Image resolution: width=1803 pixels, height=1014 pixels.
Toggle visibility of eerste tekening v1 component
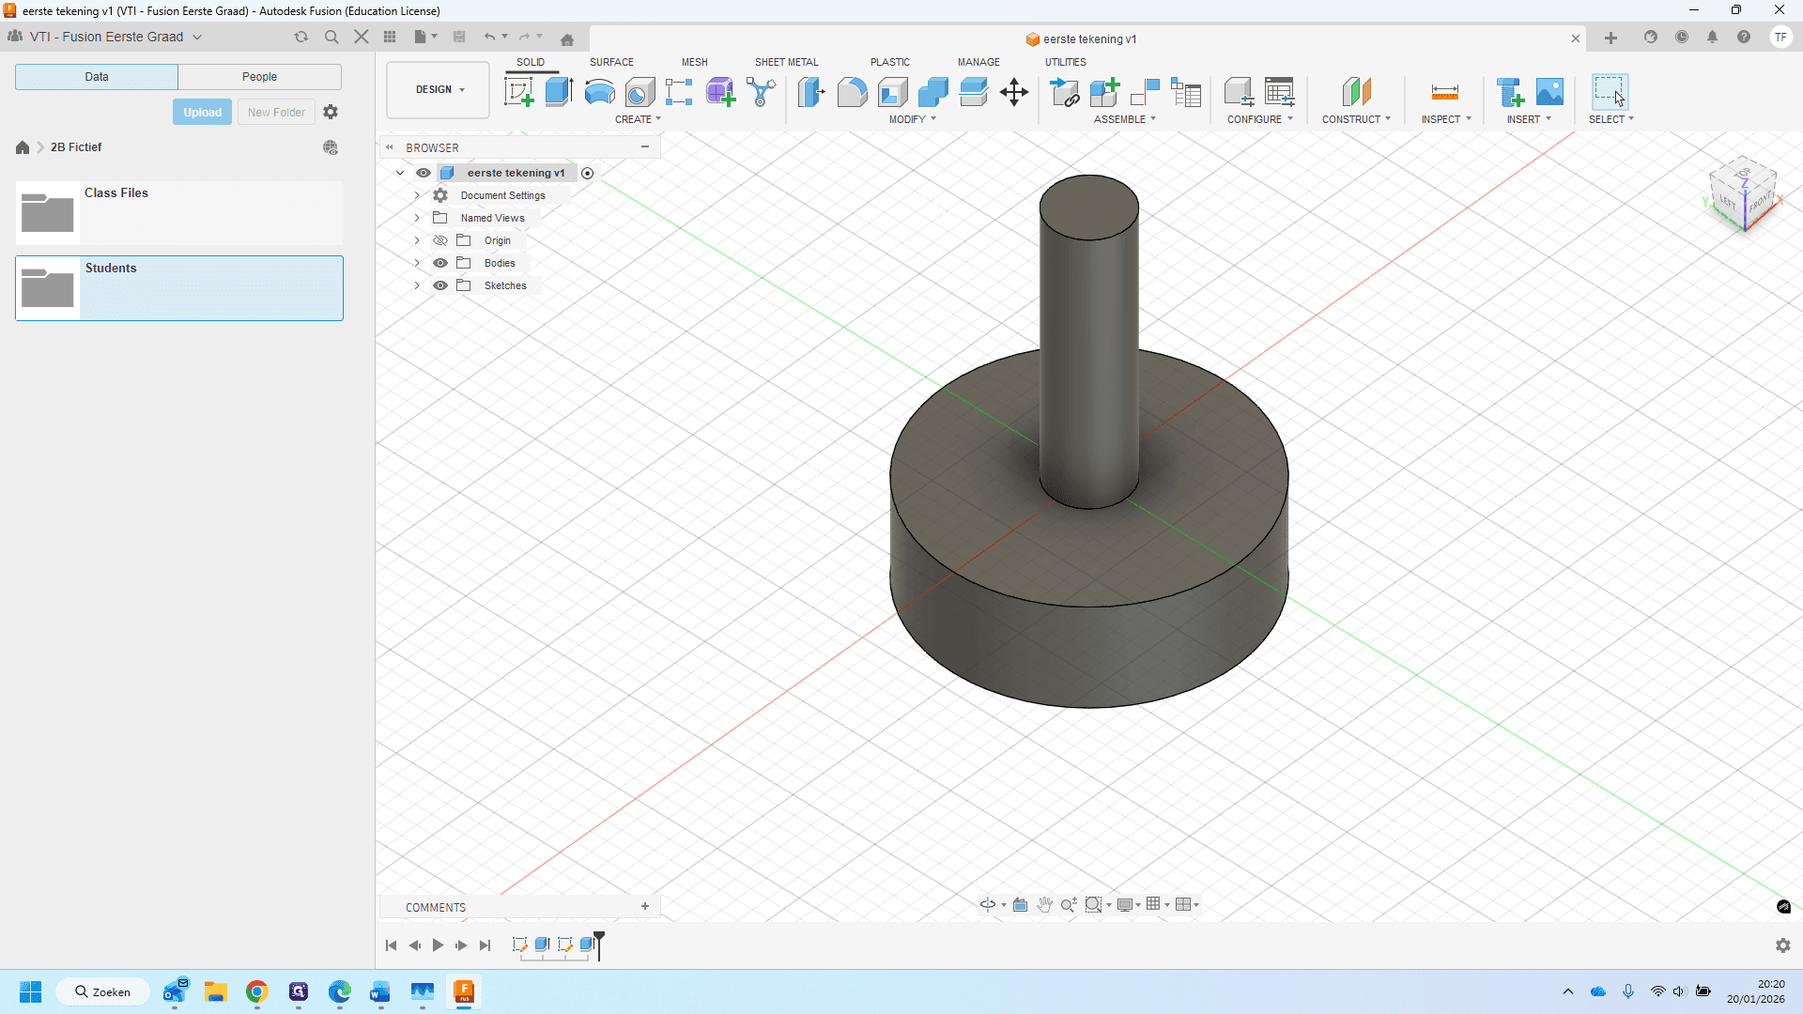tap(424, 173)
